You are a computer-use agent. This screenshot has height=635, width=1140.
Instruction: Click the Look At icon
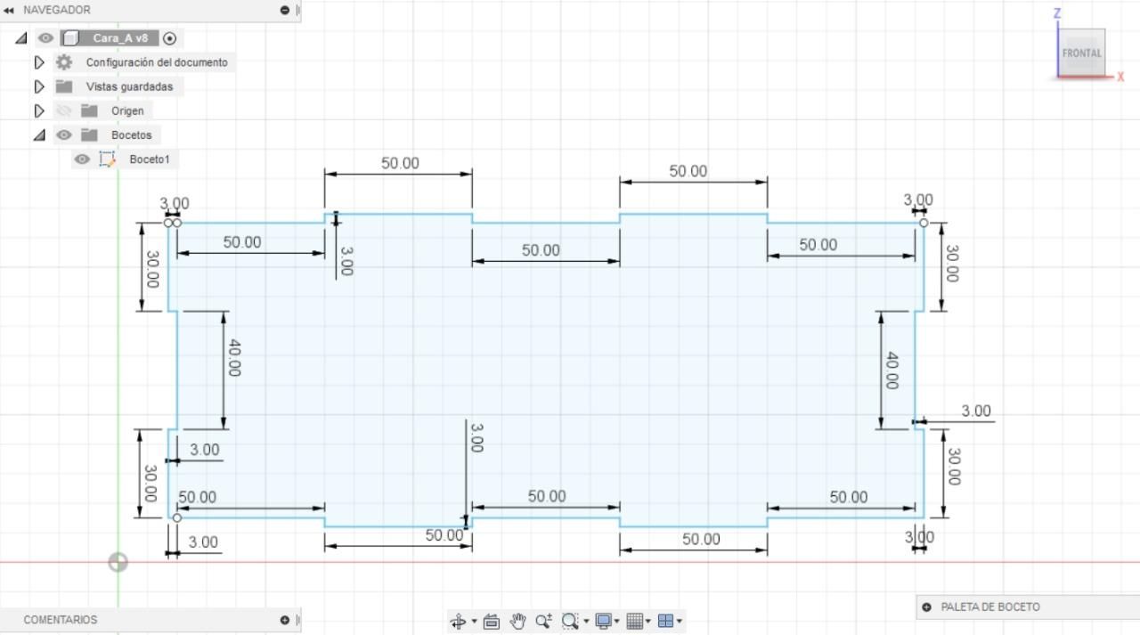[491, 622]
